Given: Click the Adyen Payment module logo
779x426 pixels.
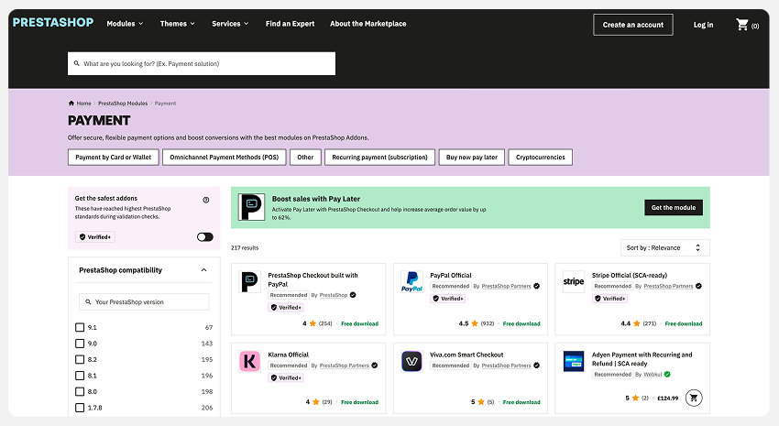Looking at the screenshot, I should pos(574,361).
